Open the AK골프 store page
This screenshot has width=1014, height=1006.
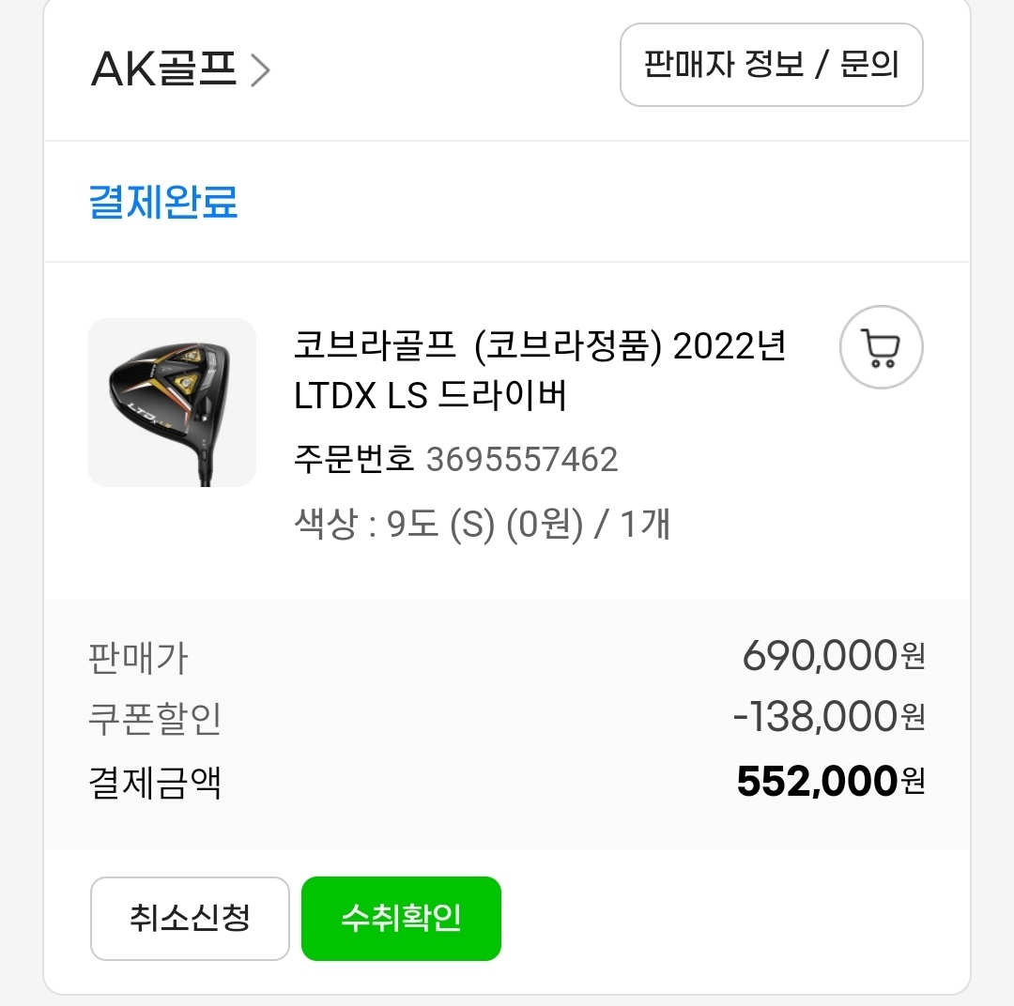[164, 69]
